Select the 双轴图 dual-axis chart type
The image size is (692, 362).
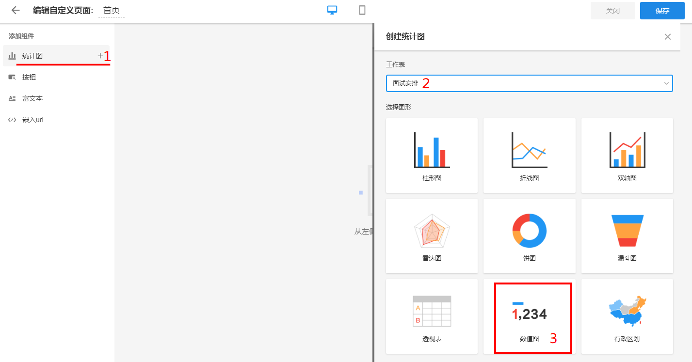tap(627, 155)
